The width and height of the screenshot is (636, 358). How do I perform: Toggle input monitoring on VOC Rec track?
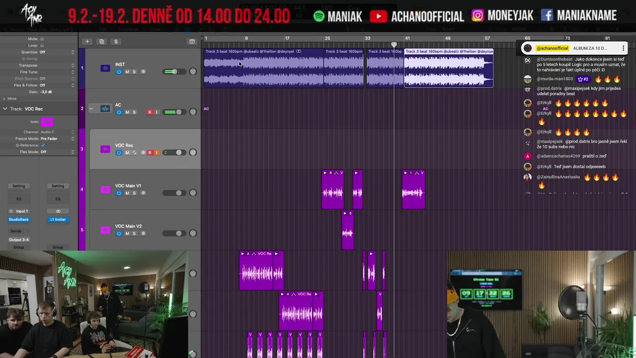tap(157, 153)
